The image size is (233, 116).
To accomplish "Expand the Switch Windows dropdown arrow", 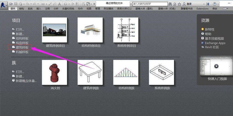I will [x=91, y=4].
